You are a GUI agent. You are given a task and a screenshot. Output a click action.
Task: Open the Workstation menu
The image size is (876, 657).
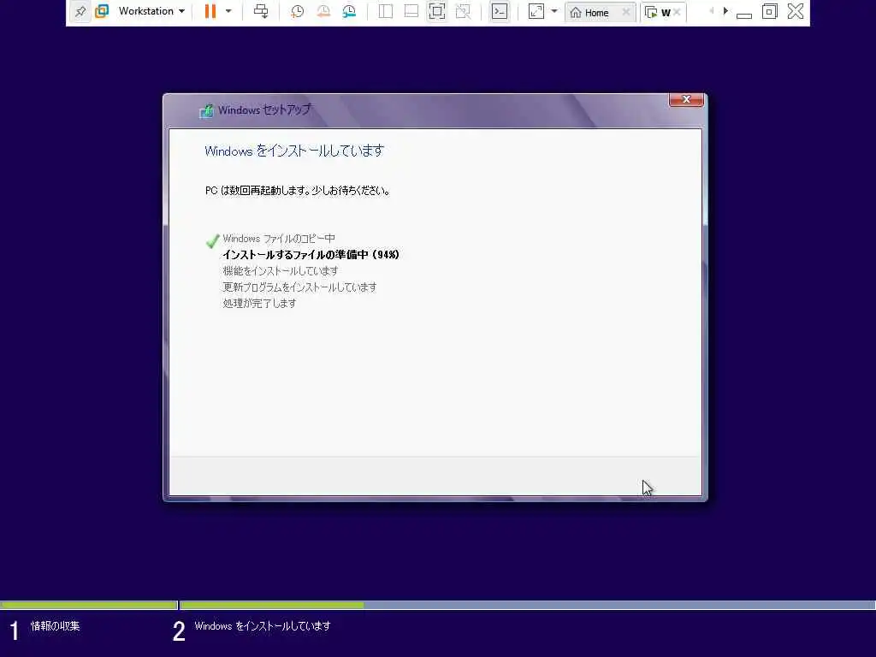pyautogui.click(x=151, y=11)
